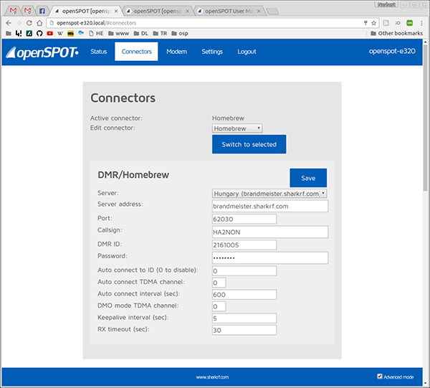The image size is (430, 388).
Task: Open the Edit connector dropdown
Action: point(237,128)
